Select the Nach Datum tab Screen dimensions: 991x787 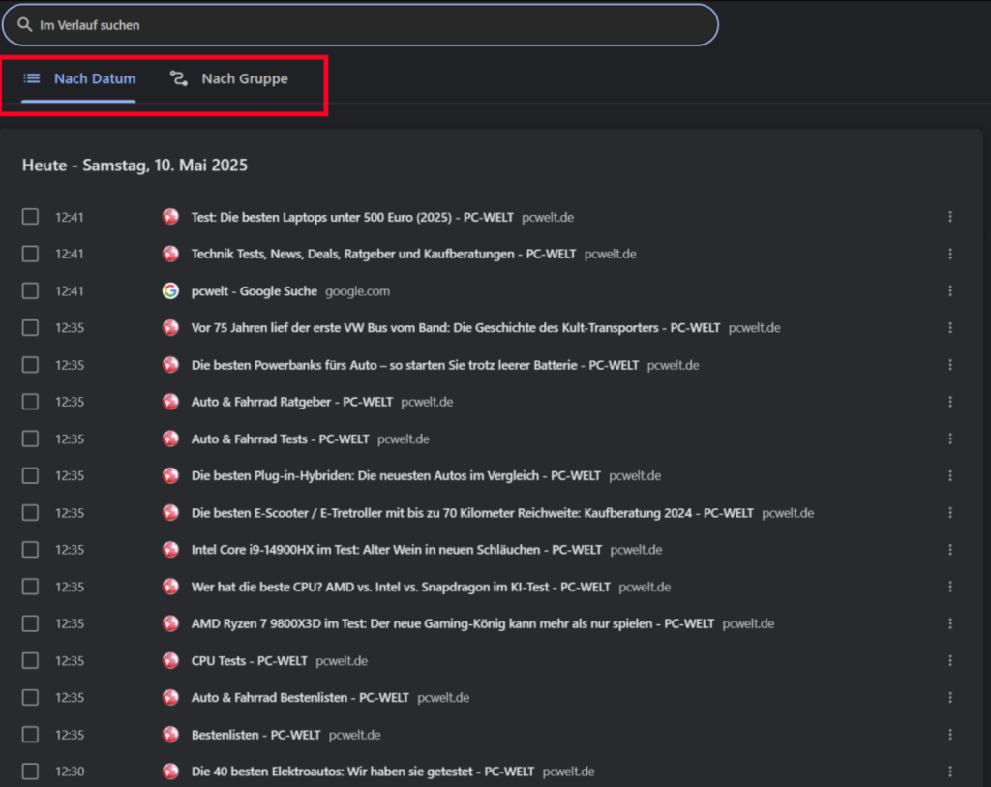tap(94, 78)
